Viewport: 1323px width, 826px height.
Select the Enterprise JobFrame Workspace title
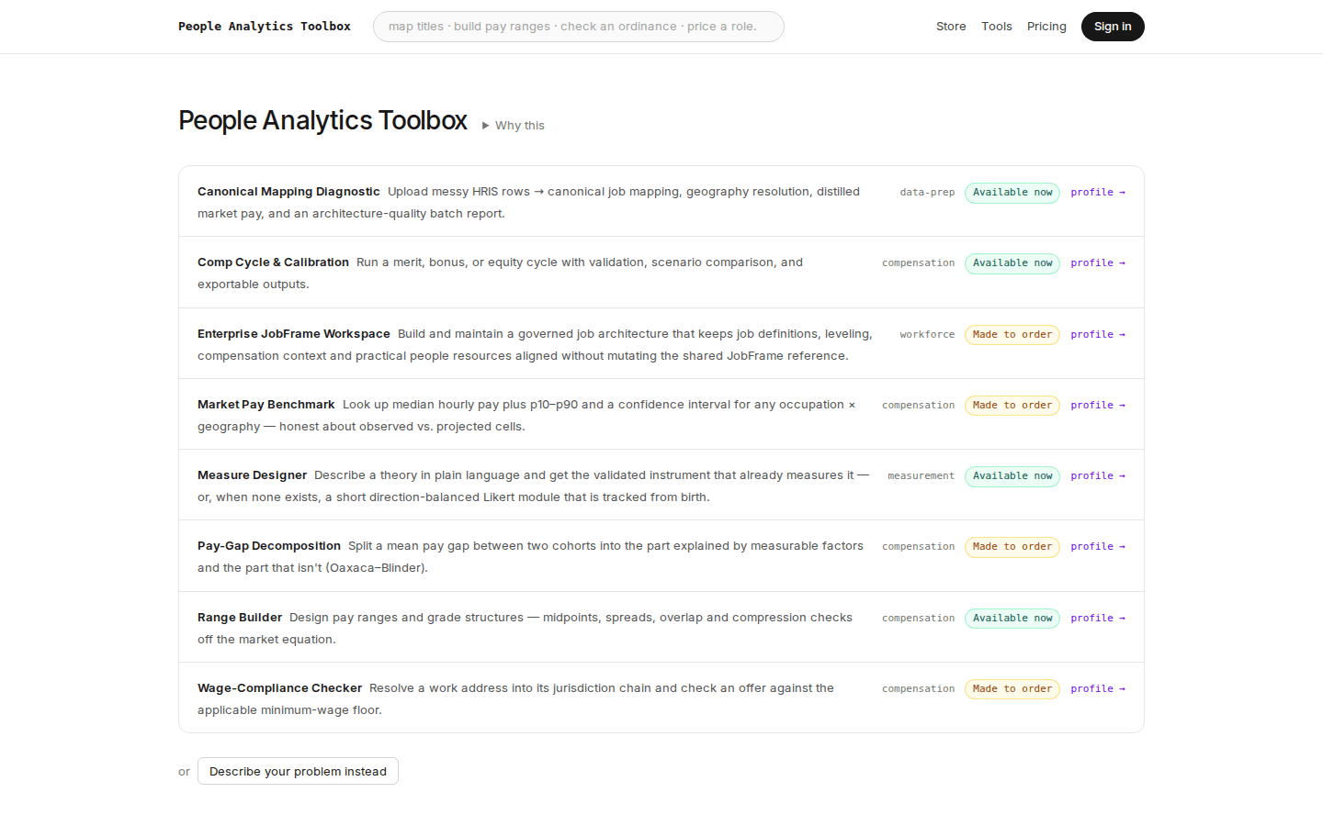point(294,334)
